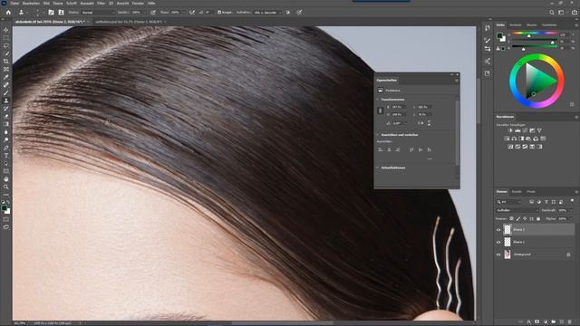
Task: Add a Curves adjustment icon
Action: coord(525,130)
